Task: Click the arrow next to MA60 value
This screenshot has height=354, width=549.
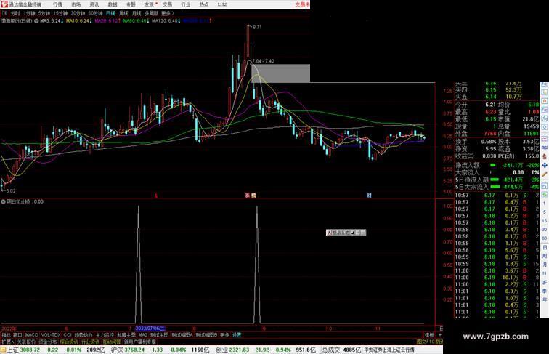Action: pos(148,21)
